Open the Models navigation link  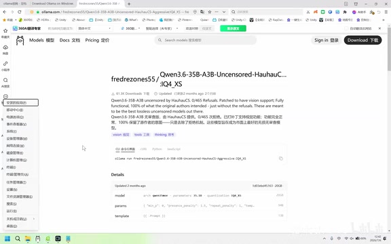coord(41,40)
